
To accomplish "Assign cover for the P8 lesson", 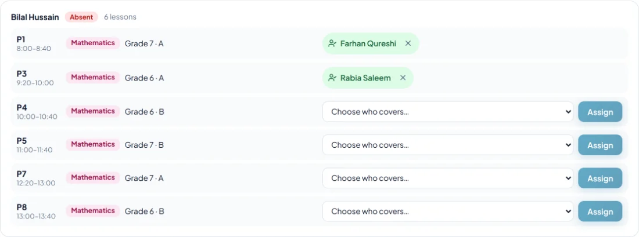I will (x=600, y=212).
